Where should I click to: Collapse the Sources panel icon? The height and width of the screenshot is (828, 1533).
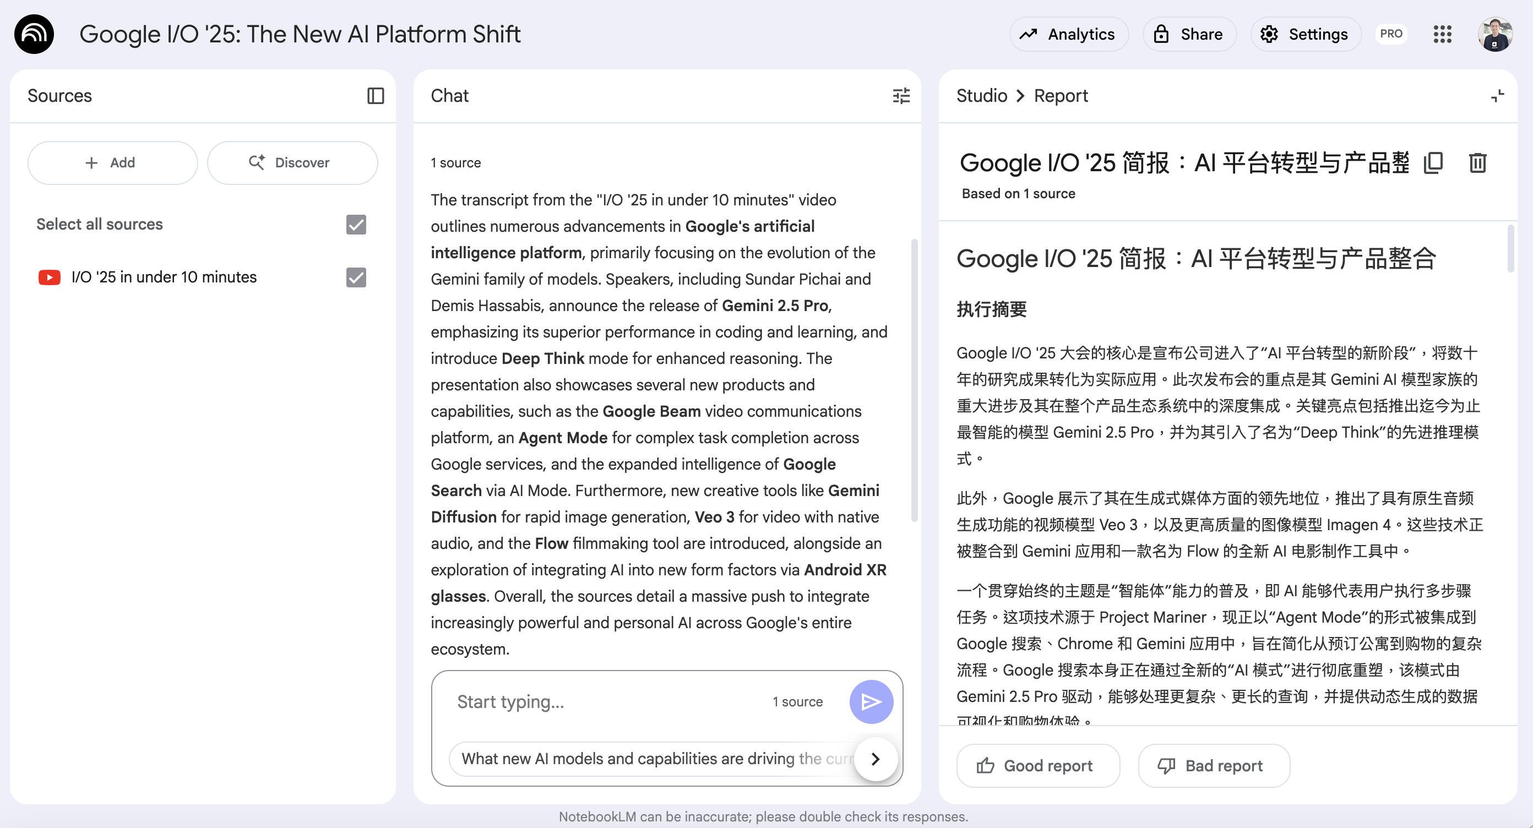click(376, 96)
